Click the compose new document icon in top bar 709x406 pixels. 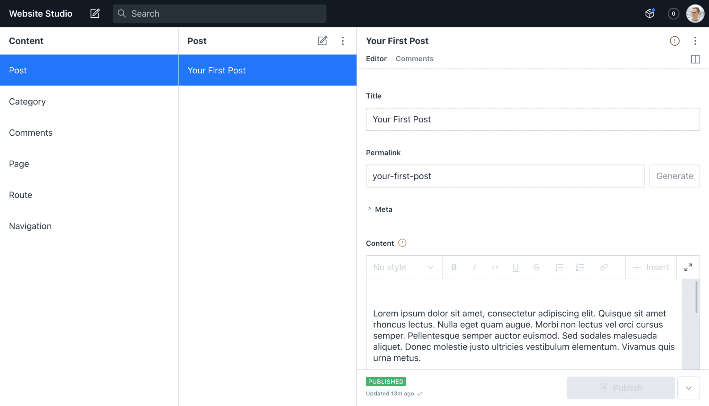[x=95, y=13]
